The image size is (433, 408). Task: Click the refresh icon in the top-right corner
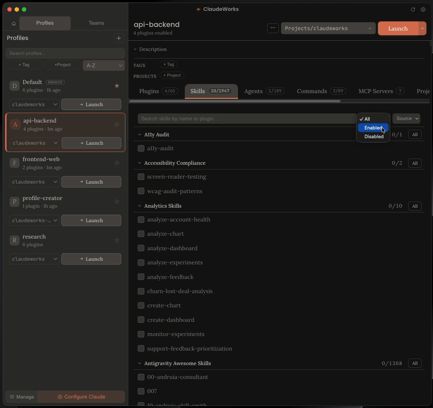[x=413, y=9]
